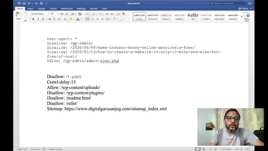
Task: Open the Styles Pane
Action: 247,17
